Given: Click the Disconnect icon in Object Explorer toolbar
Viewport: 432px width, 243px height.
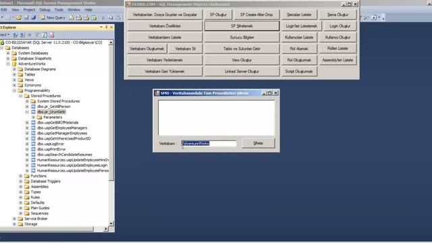Looking at the screenshot, I should [22, 35].
